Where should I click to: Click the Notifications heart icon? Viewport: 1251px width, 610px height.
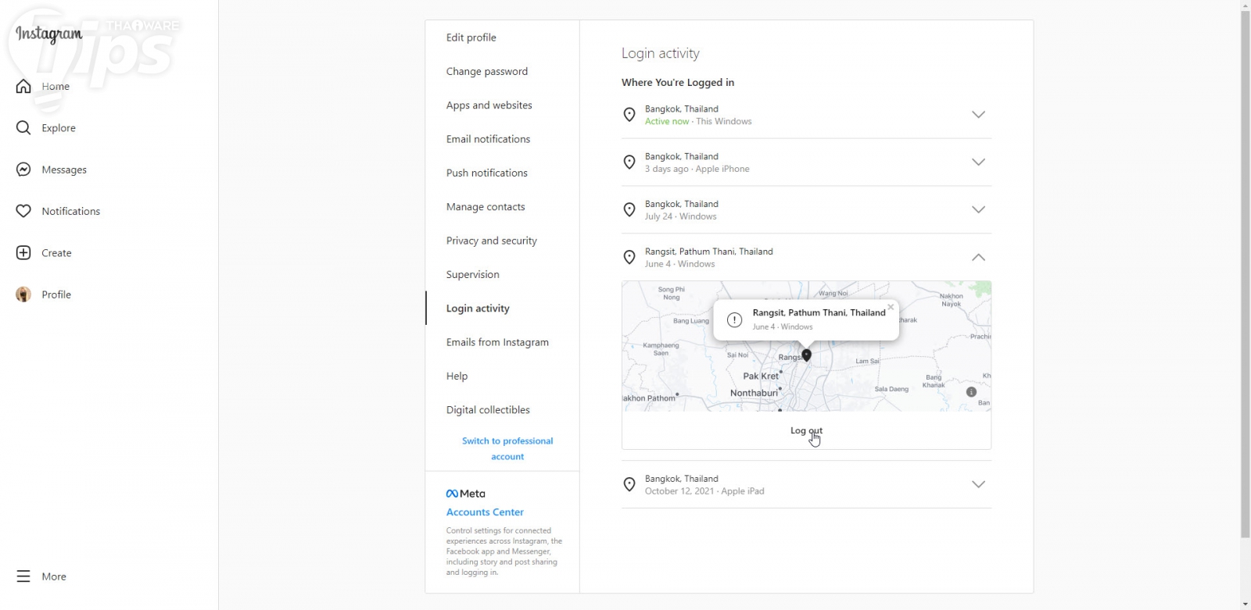coord(23,211)
